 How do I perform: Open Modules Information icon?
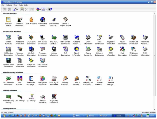point(54,51)
